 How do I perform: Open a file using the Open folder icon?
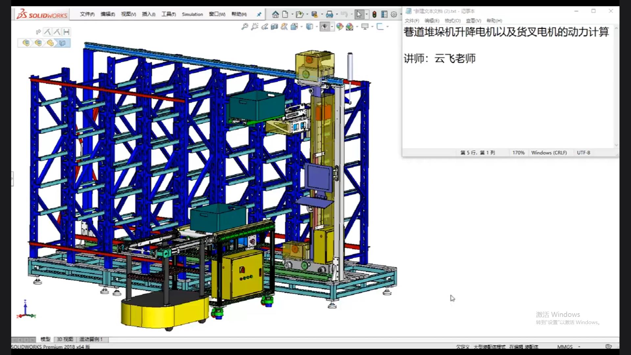pyautogui.click(x=299, y=14)
